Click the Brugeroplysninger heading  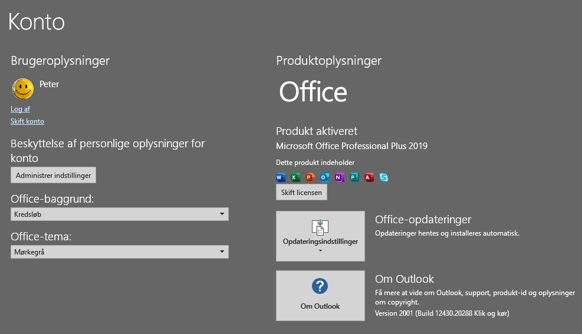coord(60,61)
